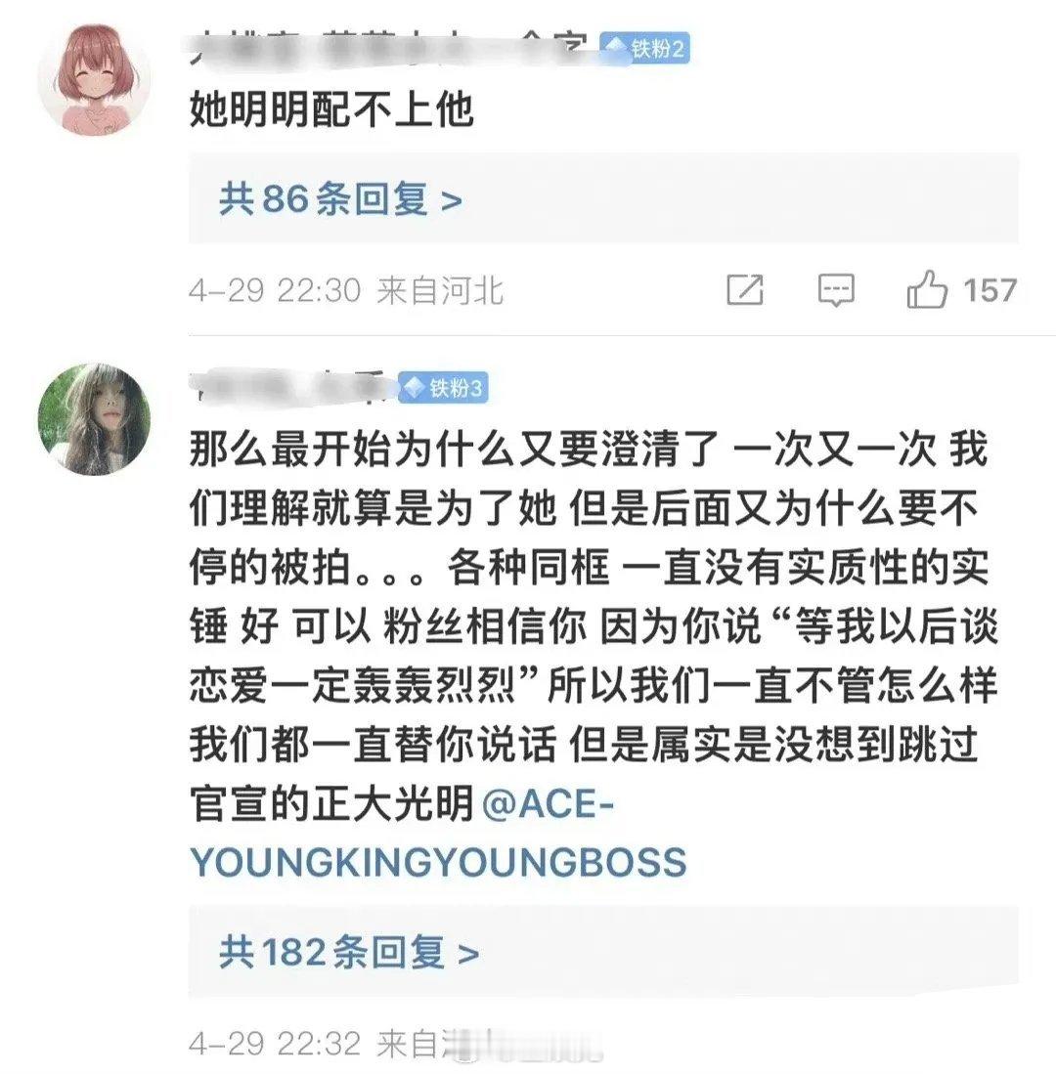Tap the 铁粉2 fan badge
Viewport: 1056px width, 1074px height.
click(644, 48)
